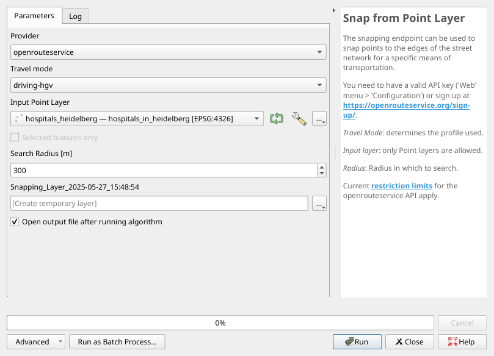The height and width of the screenshot is (356, 494).
Task: Toggle Open output file after running algorithm
Action: (x=15, y=222)
